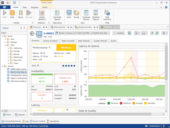Click the Medium rating info icon
The height and width of the screenshot is (128, 170).
[x=74, y=47]
